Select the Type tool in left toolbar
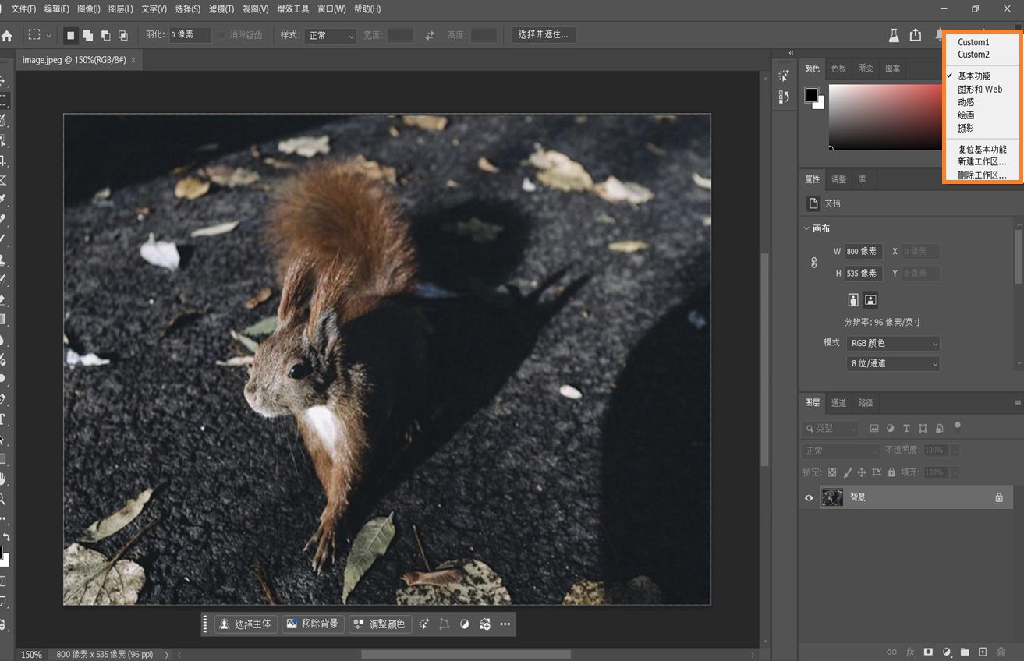This screenshot has width=1024, height=661. coord(3,419)
